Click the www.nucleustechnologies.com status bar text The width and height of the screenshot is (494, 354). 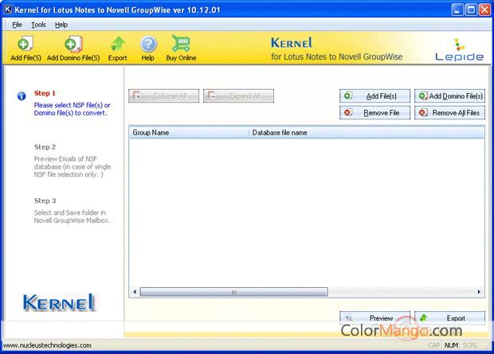coord(47,345)
